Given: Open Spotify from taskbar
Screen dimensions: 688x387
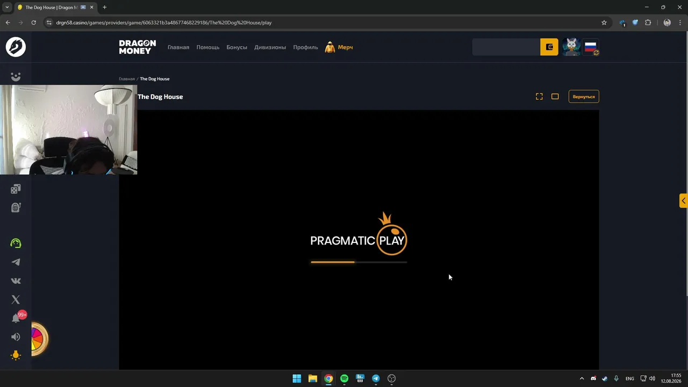Looking at the screenshot, I should click(x=345, y=378).
